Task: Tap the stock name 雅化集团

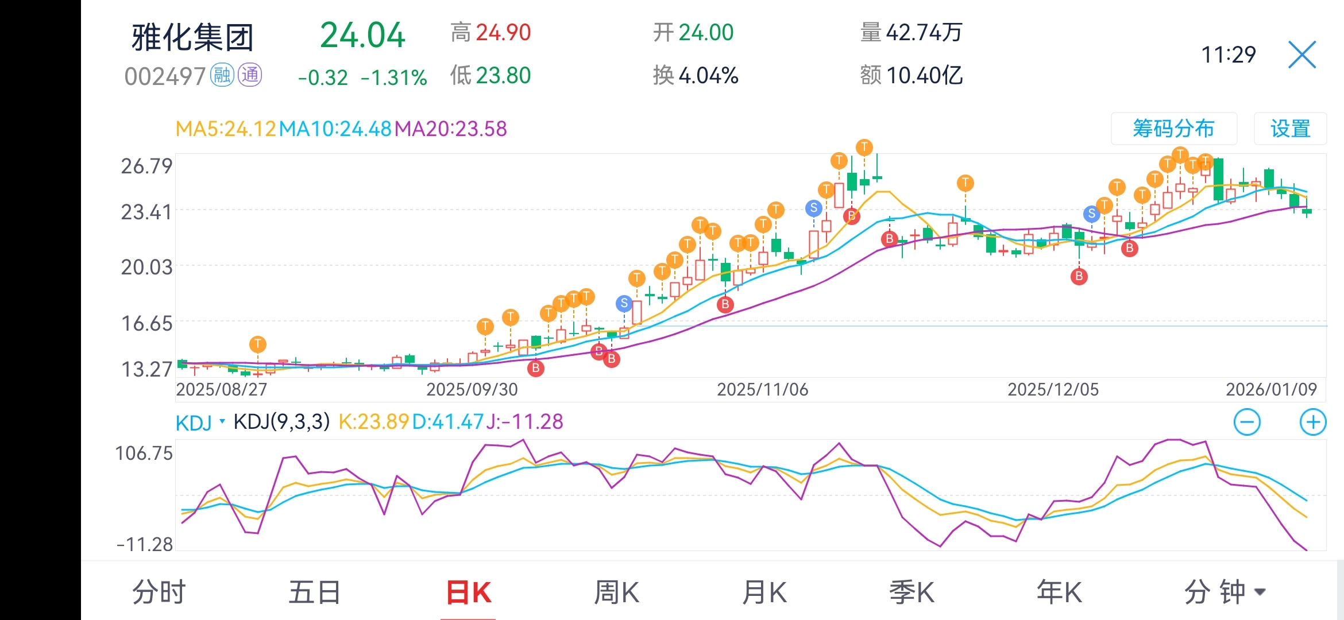Action: click(192, 38)
